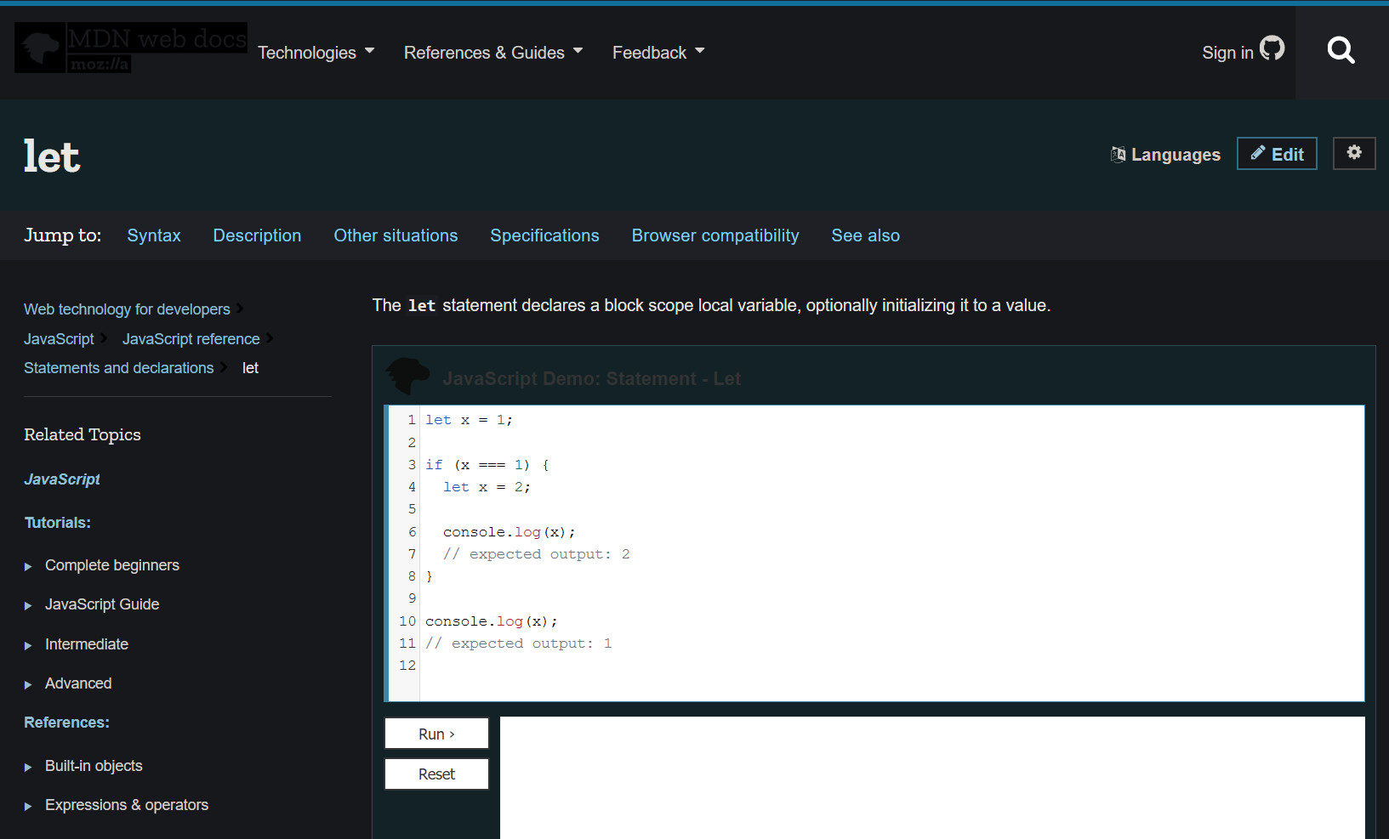Screen dimensions: 1389x839
Task: Click the Edit button
Action: click(1277, 154)
